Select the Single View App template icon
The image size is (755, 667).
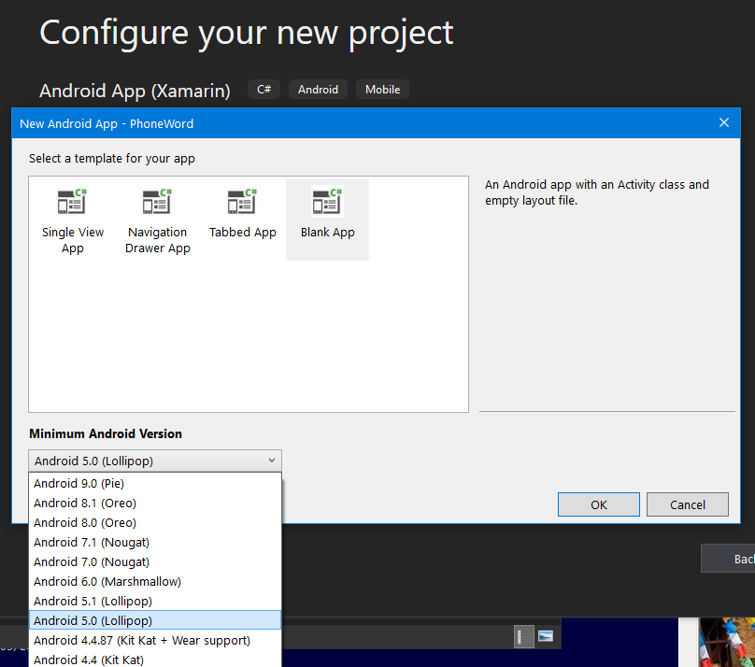[72, 203]
